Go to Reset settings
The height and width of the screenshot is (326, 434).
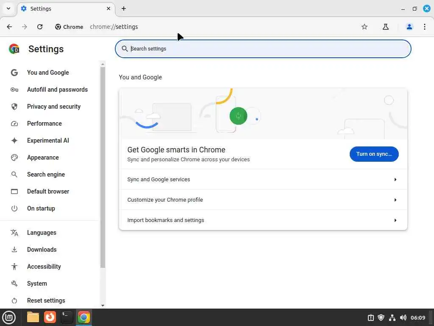[x=46, y=301]
